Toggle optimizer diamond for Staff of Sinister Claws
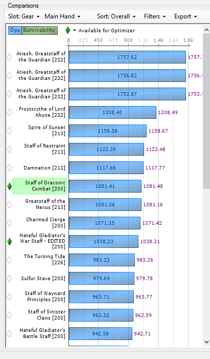The image size is (210, 359). 9,315
